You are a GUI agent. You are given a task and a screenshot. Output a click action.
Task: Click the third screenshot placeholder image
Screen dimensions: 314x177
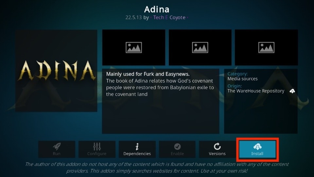(266, 47)
